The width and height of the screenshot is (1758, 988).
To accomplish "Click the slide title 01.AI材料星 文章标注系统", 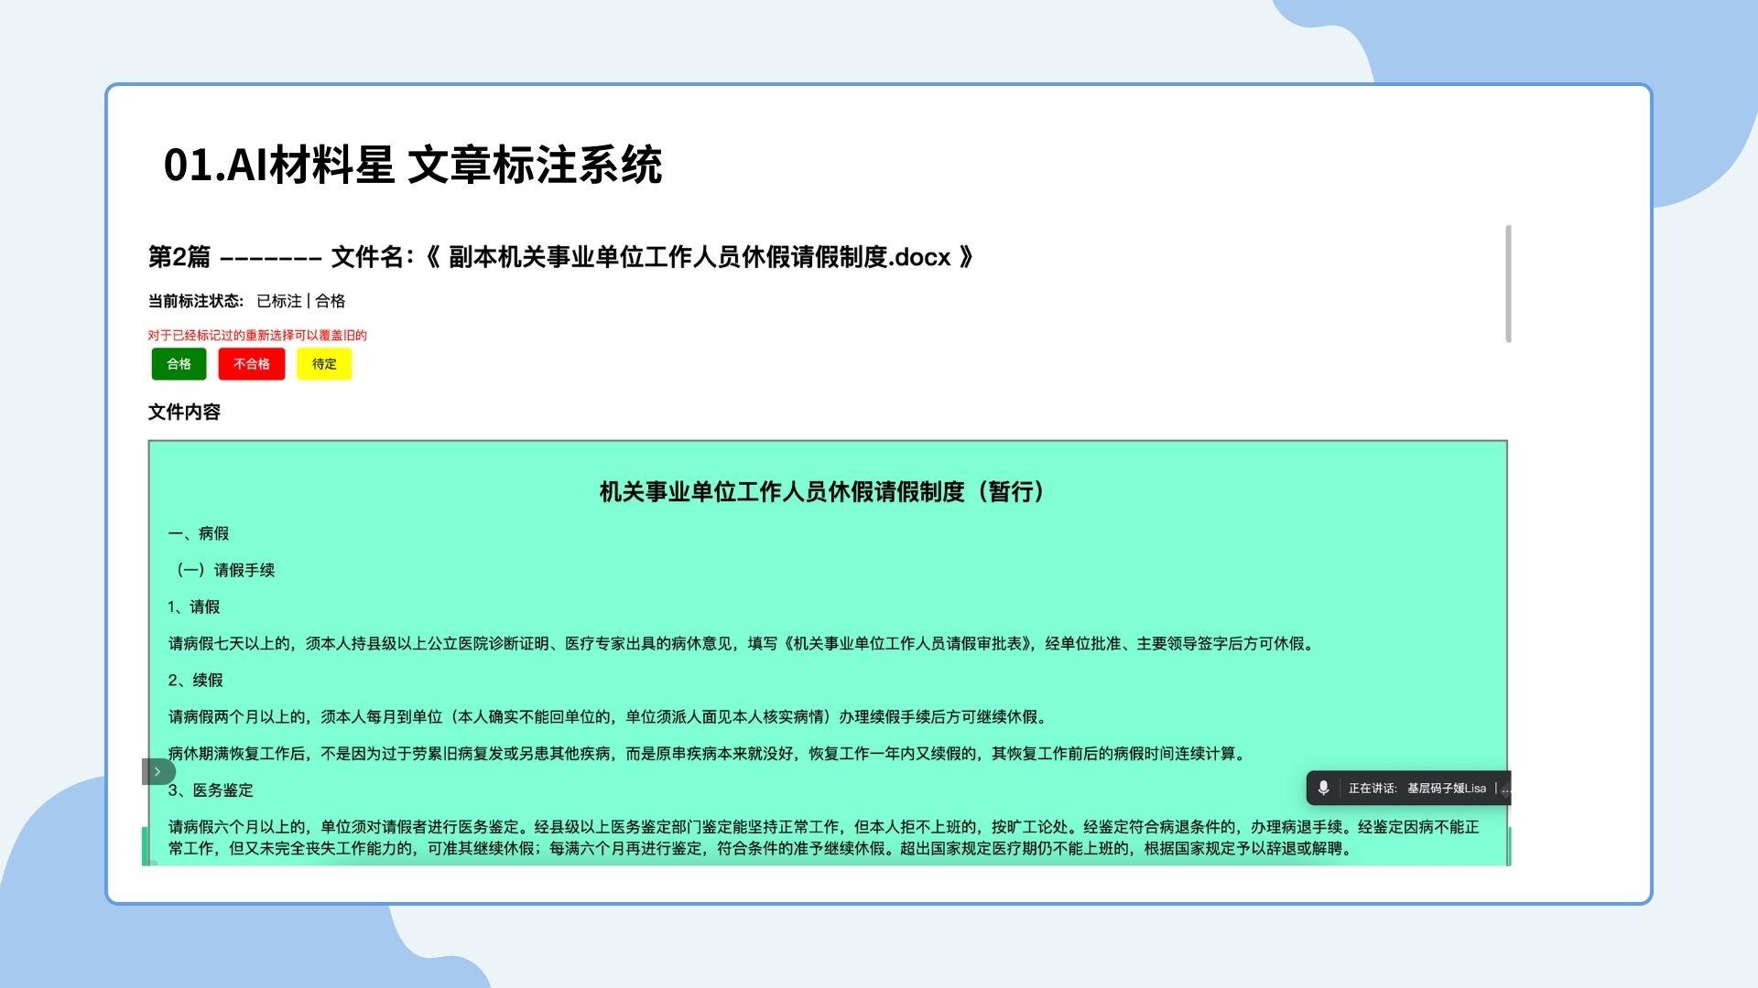I will click(x=412, y=166).
